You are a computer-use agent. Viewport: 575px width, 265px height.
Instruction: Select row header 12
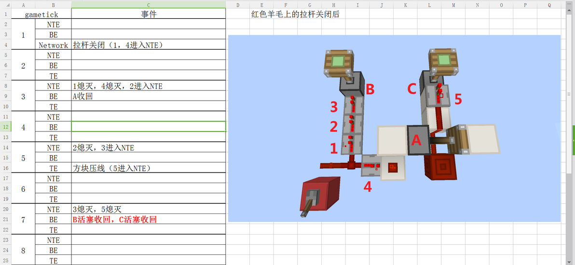pyautogui.click(x=5, y=127)
